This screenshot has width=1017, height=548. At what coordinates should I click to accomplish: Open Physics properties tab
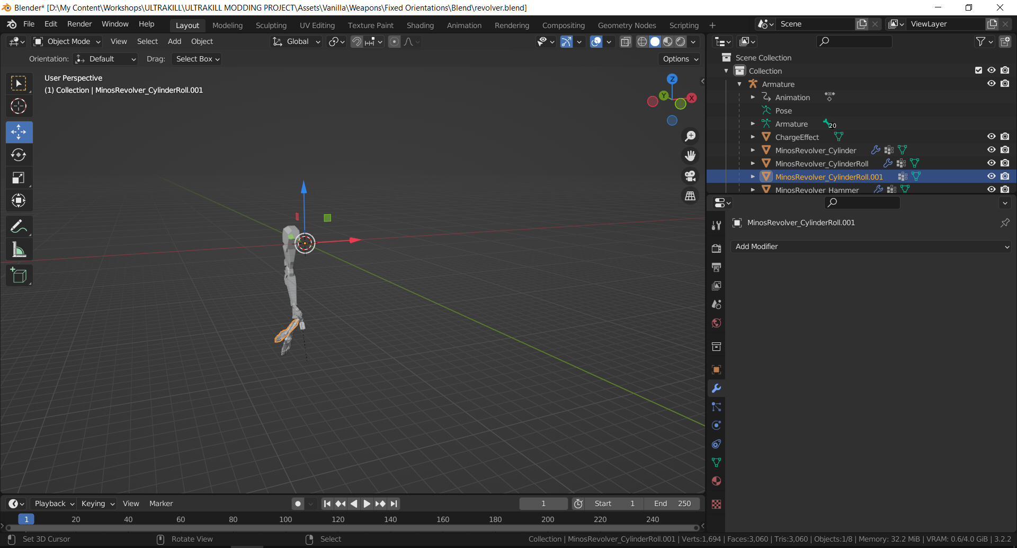click(x=716, y=426)
